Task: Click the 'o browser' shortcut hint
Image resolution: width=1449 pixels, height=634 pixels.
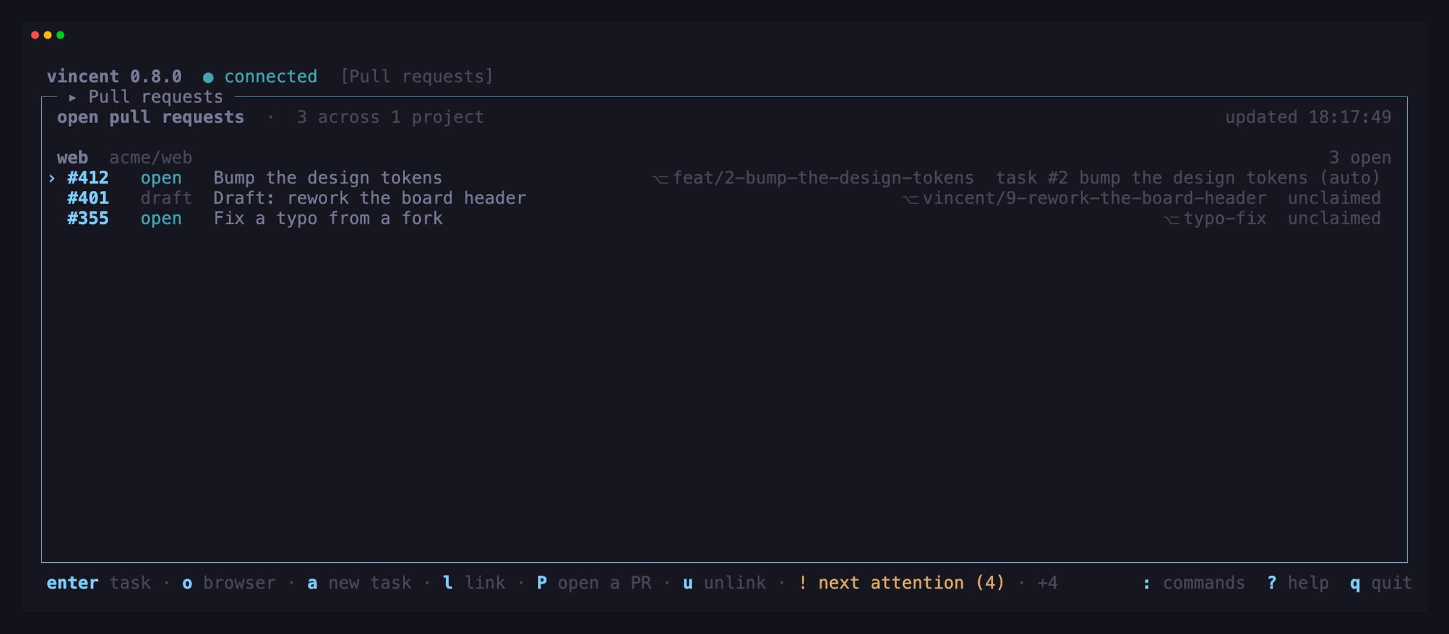Action: point(229,583)
